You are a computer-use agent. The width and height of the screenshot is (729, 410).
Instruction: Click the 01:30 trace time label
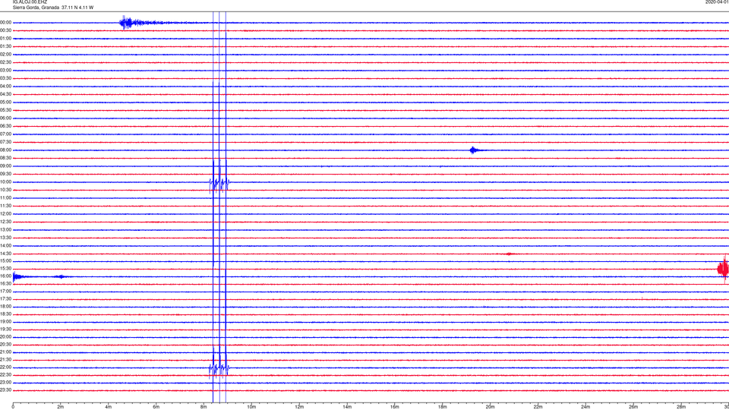pyautogui.click(x=5, y=46)
